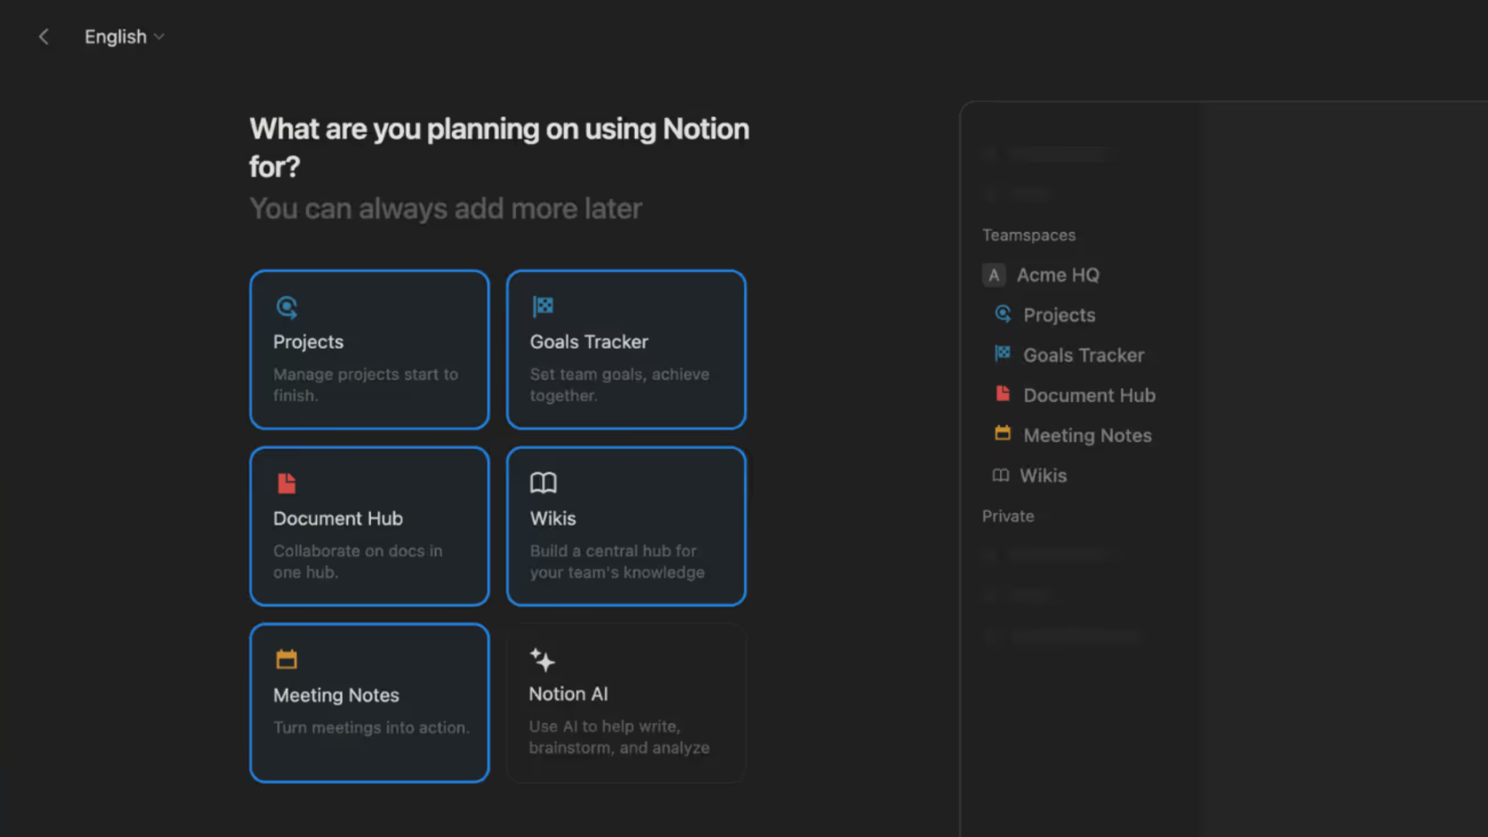Open Meeting Notes label in sidebar preview
This screenshot has width=1488, height=837.
(1087, 435)
